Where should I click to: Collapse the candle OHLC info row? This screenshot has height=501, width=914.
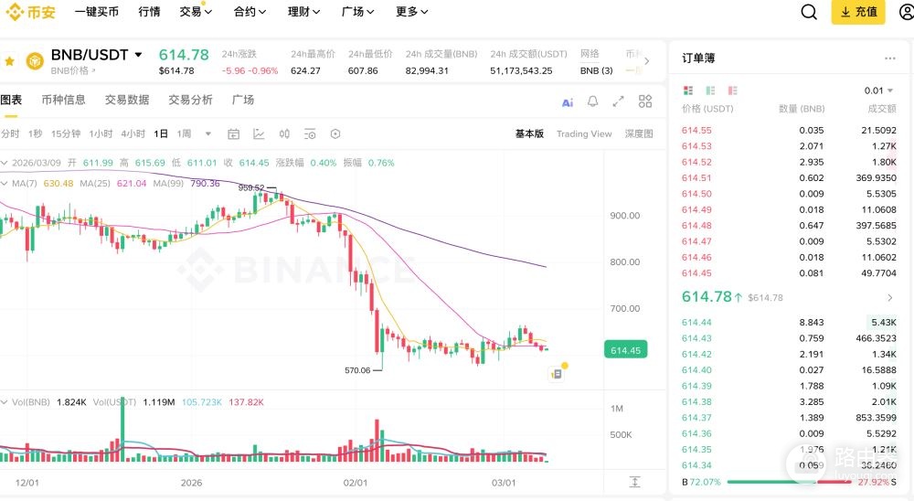[x=4, y=163]
